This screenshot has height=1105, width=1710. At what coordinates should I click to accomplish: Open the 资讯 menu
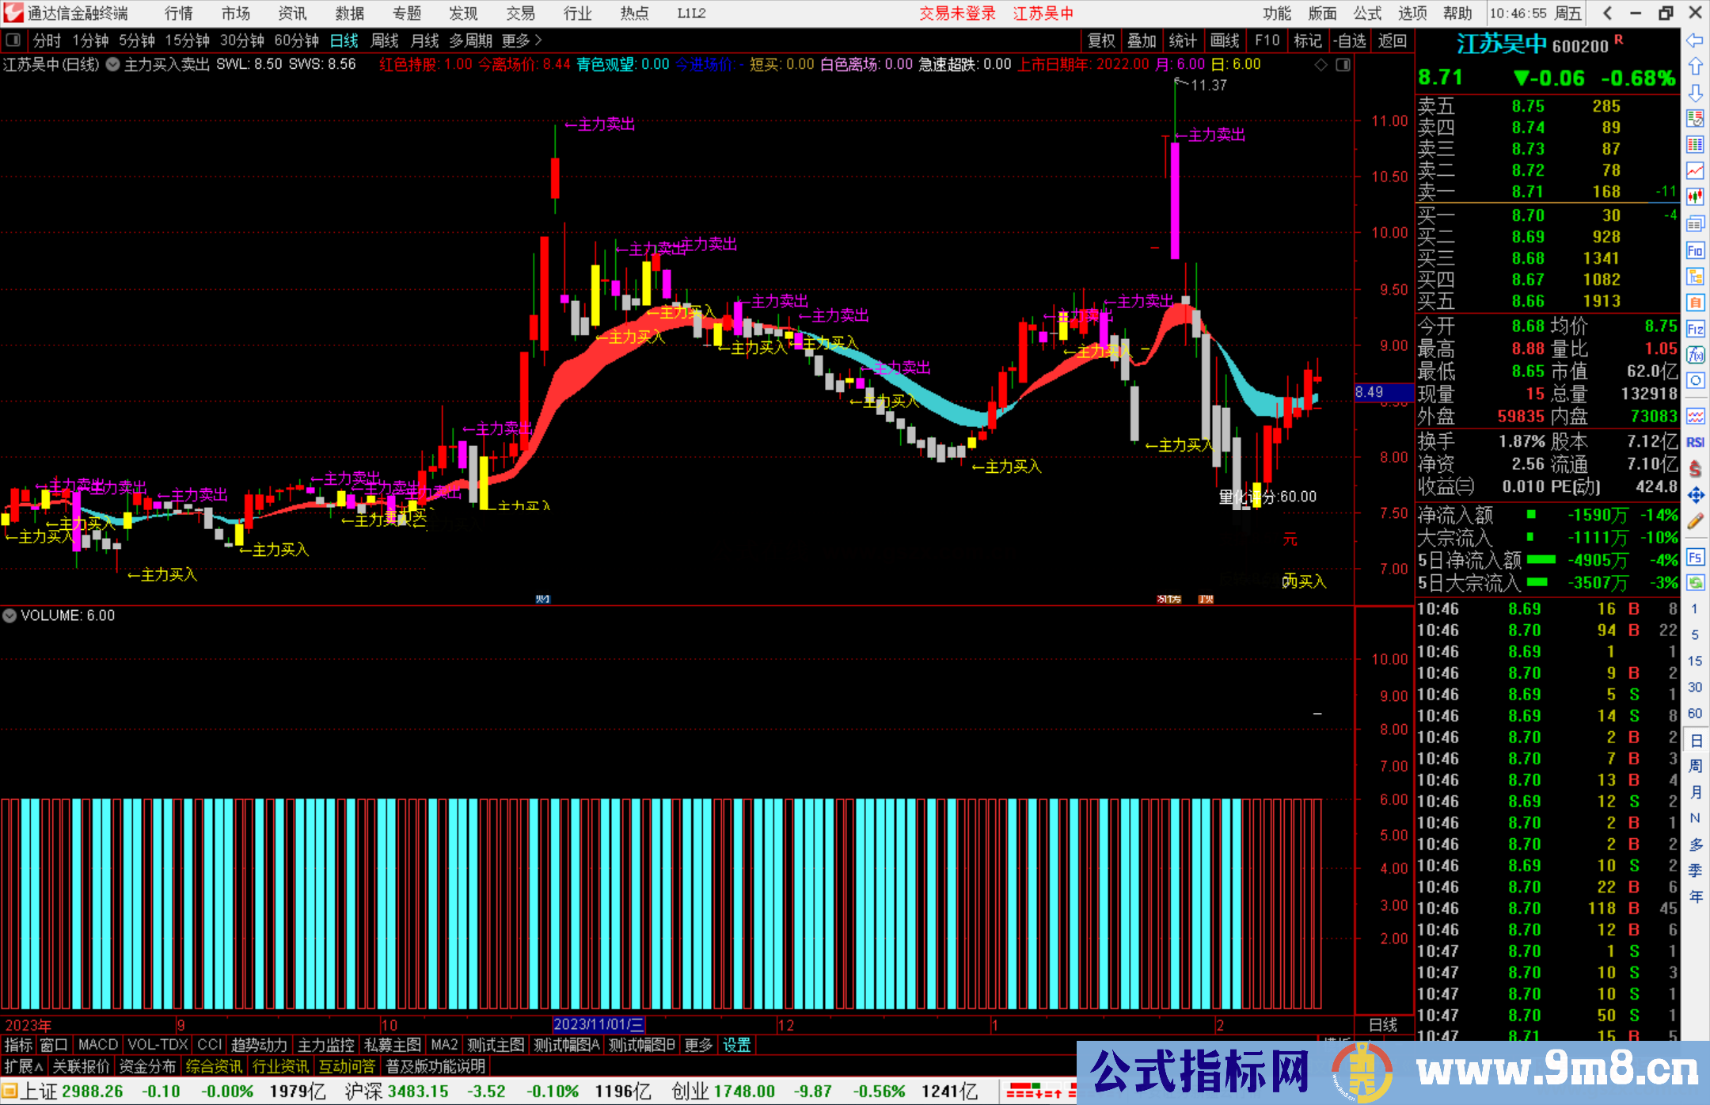(x=293, y=13)
